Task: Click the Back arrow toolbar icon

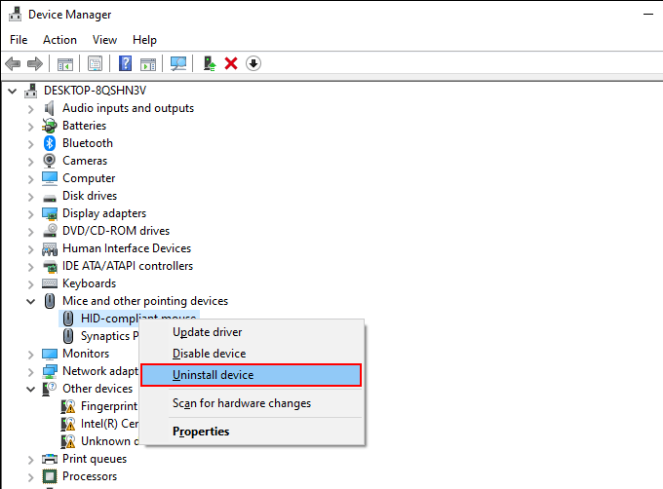Action: [13, 63]
